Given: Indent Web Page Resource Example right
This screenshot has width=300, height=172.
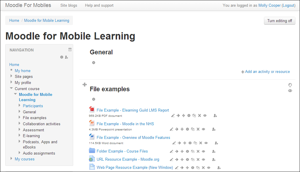Looking at the screenshot, I should tap(182, 168).
